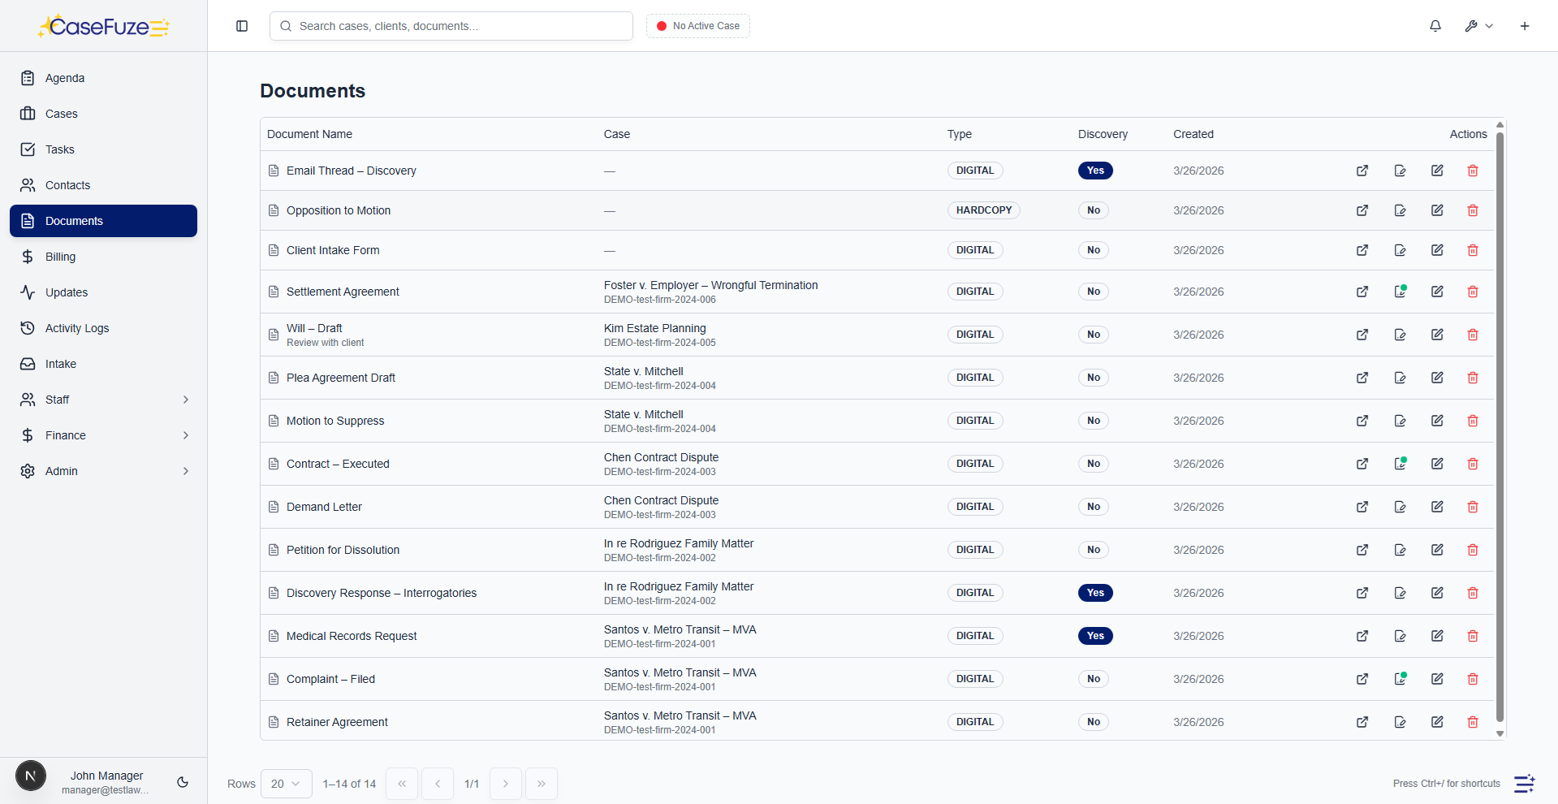Edit the Settlement Agreement document
1558x804 pixels.
pos(1436,292)
